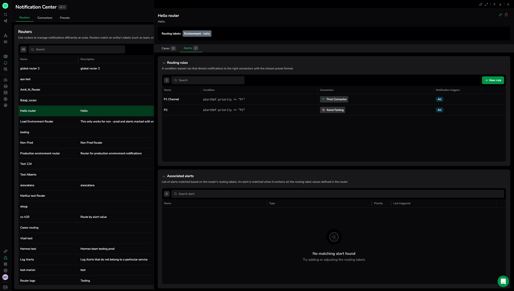Collapse the Routing rules section
Screen dimensions: 514x291
164,63
